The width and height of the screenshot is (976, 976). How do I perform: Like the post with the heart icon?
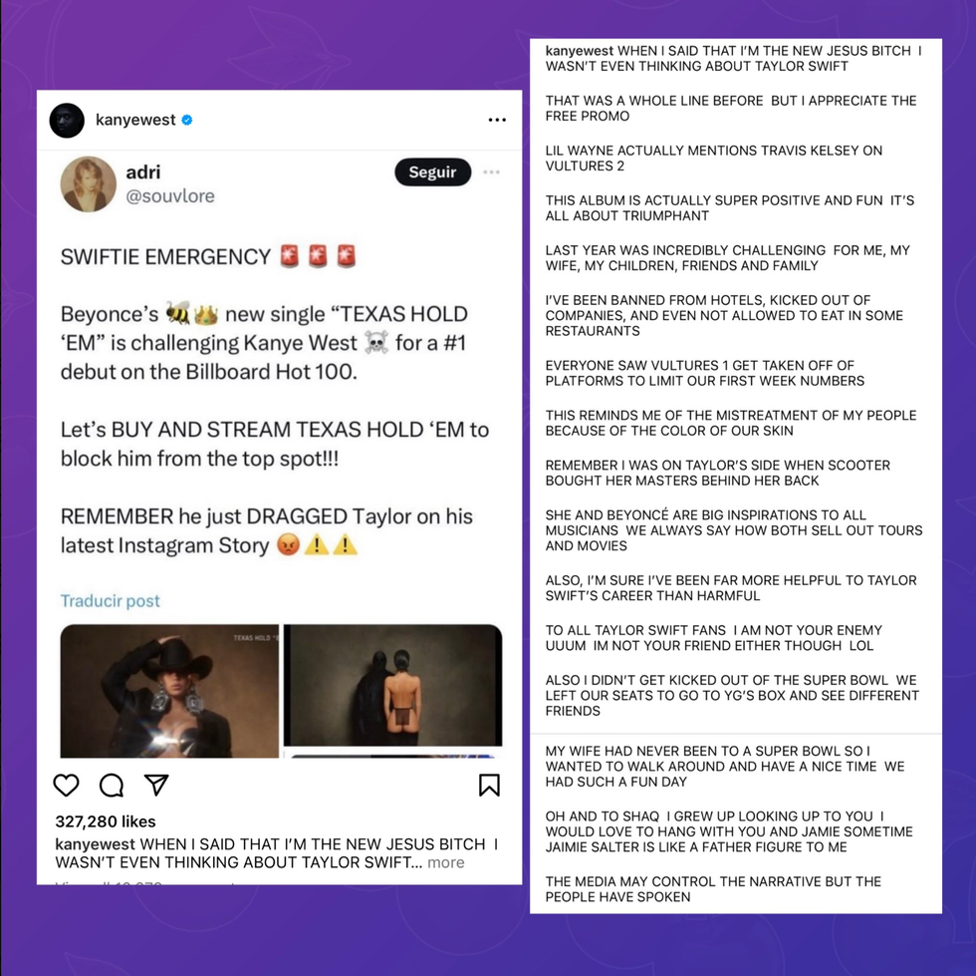[x=66, y=786]
